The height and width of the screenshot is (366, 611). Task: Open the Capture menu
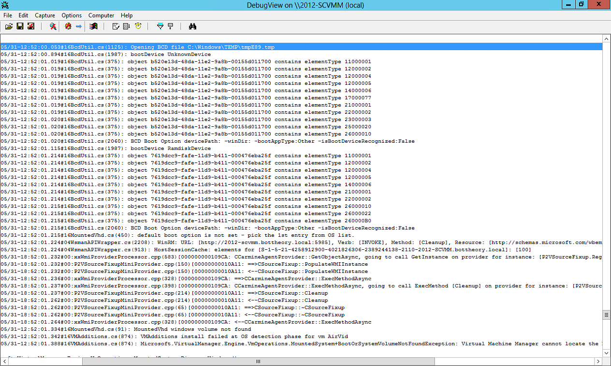coord(44,15)
